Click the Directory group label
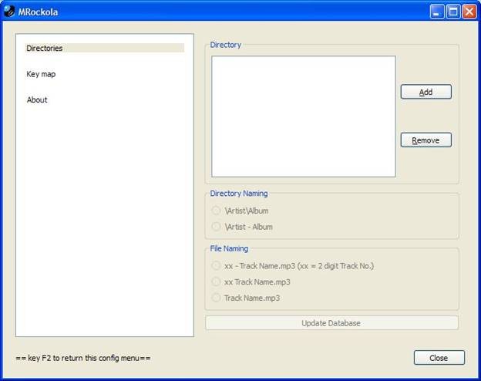 [x=225, y=45]
